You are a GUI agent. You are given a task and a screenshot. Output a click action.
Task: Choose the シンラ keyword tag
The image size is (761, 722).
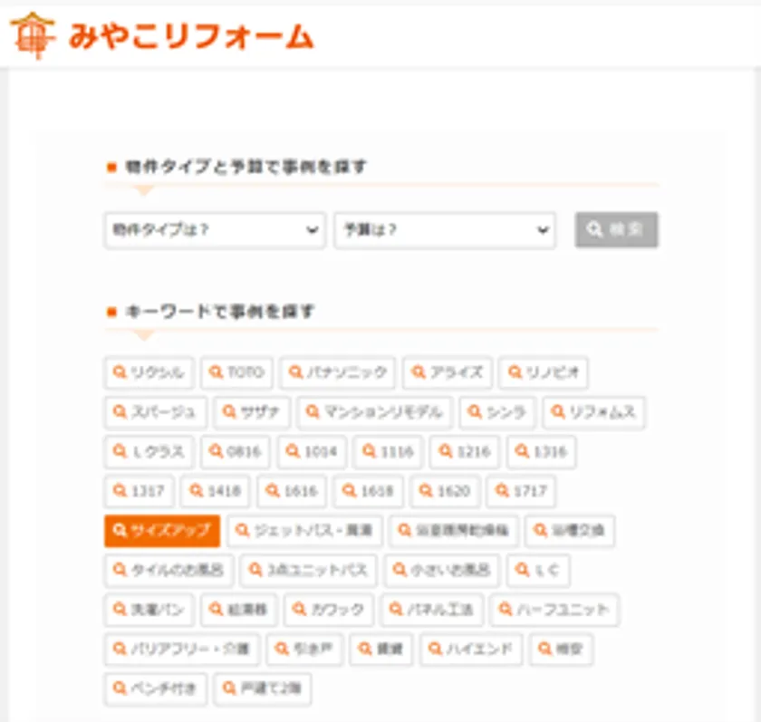[x=497, y=412]
